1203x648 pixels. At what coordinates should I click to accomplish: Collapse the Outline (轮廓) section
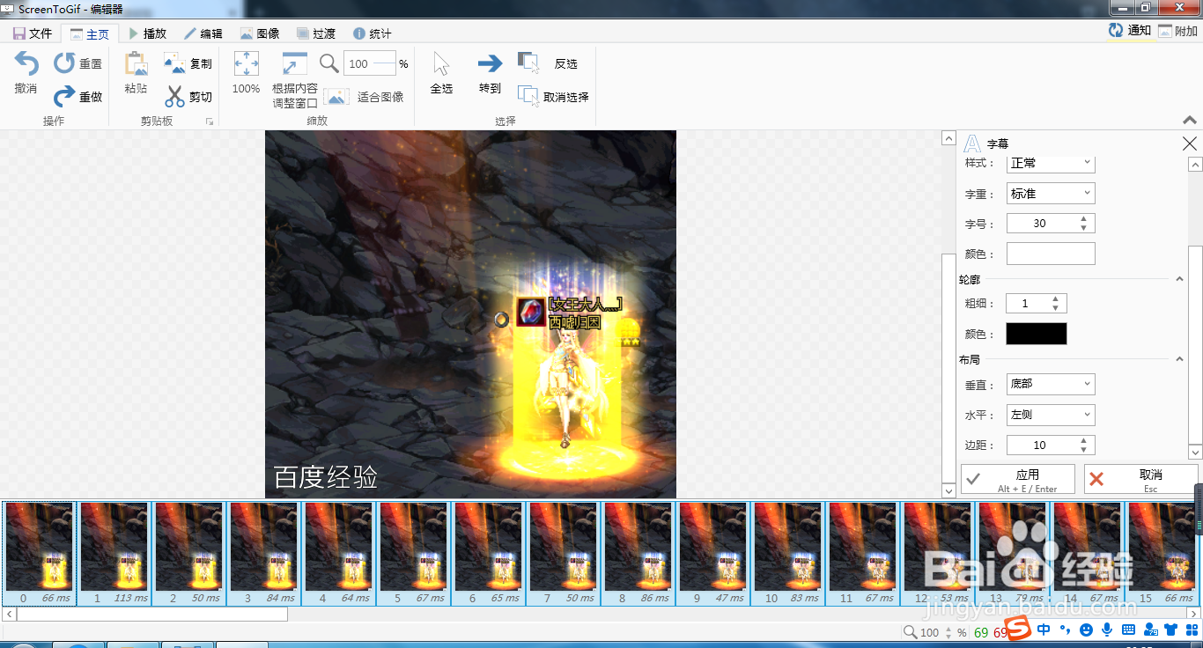click(x=1180, y=279)
